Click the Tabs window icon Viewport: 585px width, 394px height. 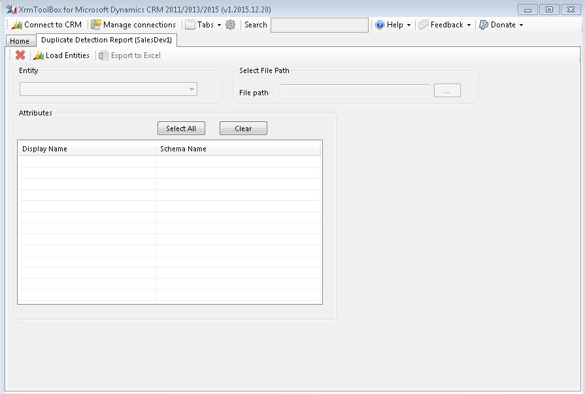pyautogui.click(x=190, y=25)
